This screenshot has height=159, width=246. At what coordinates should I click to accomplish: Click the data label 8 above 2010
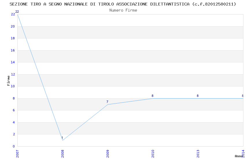[x=153, y=96]
